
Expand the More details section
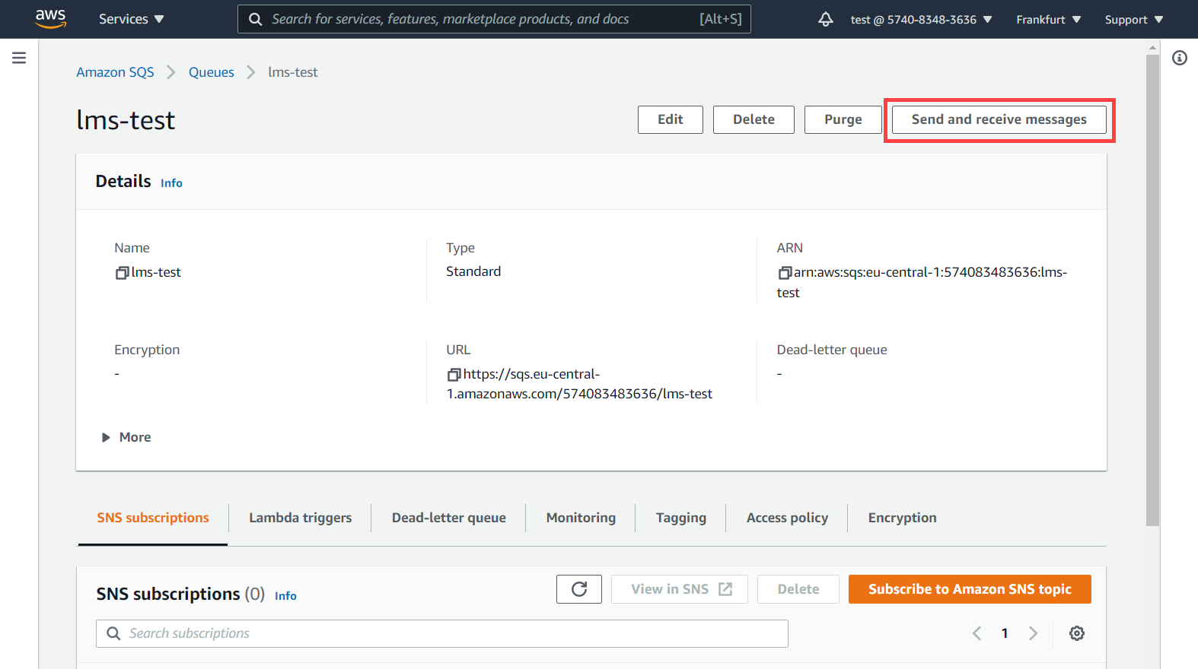(x=126, y=437)
